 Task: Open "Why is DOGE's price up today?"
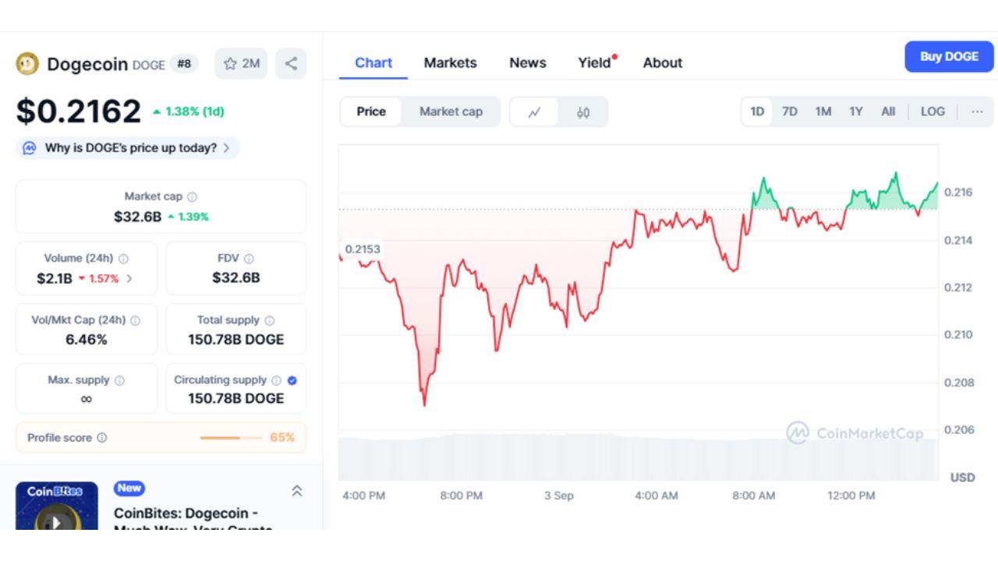pos(129,148)
